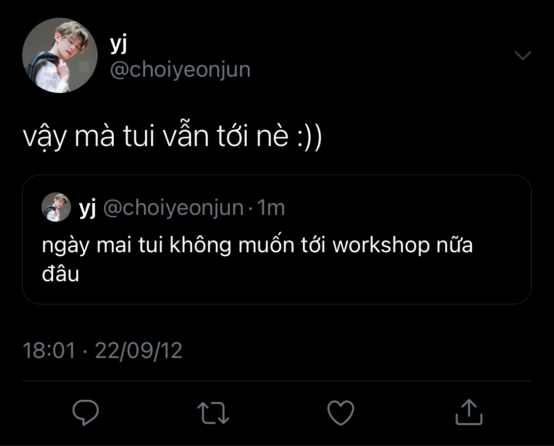Tap the reply speech bubble icon

pos(86,412)
